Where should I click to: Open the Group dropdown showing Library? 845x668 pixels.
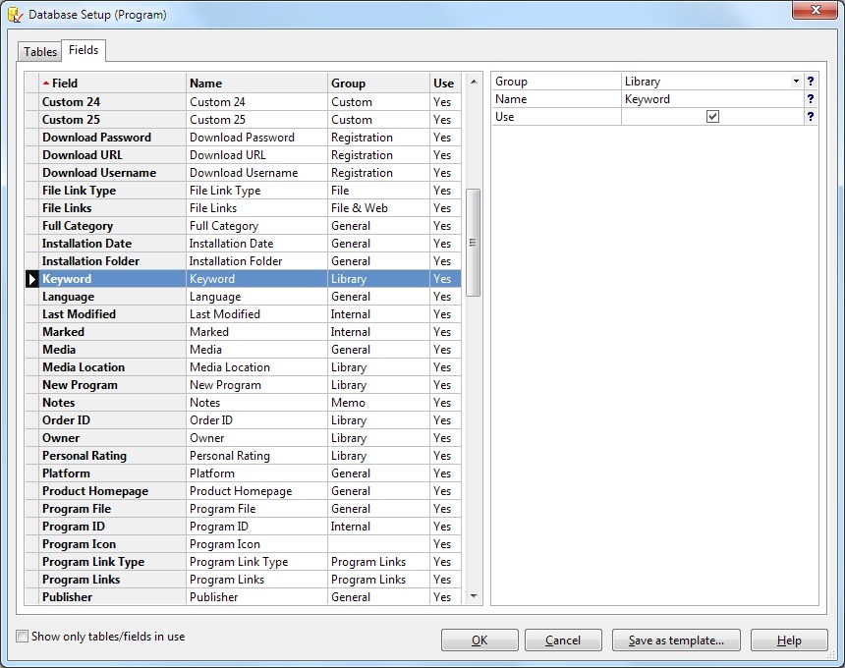coord(795,82)
